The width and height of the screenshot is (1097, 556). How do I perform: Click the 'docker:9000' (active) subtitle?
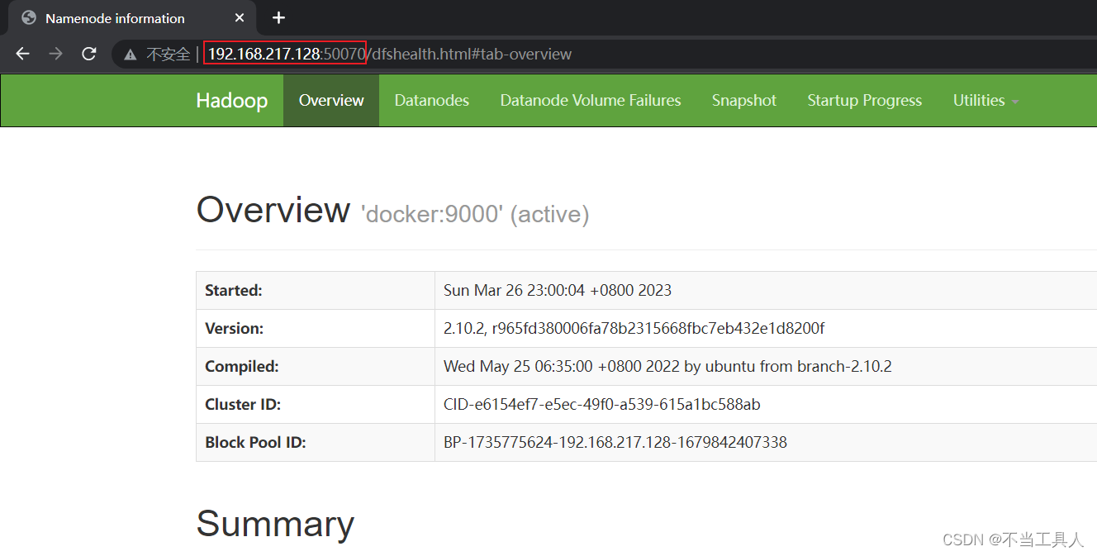pos(475,214)
